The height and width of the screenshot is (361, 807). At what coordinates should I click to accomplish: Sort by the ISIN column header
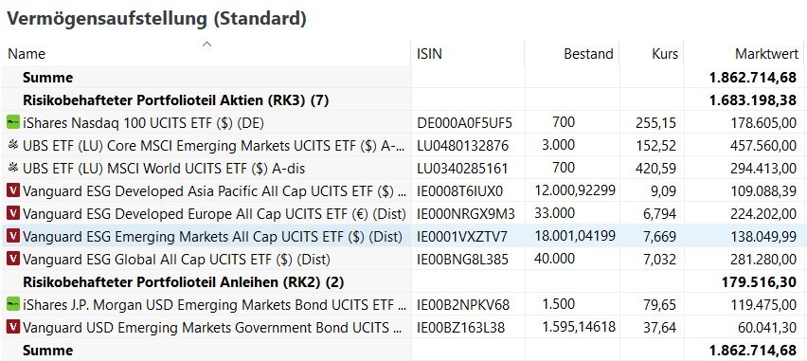click(429, 54)
